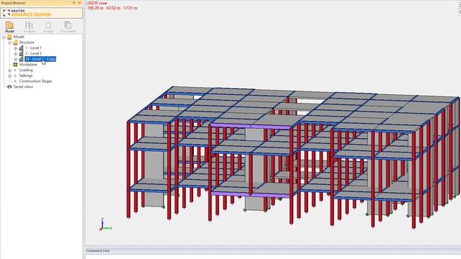This screenshot has height=259, width=461.
Task: Switch to the Model mode tab
Action: click(9, 27)
